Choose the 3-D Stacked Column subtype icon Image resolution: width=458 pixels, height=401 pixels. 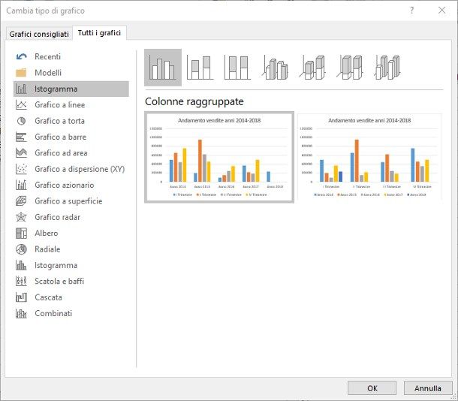pos(312,68)
